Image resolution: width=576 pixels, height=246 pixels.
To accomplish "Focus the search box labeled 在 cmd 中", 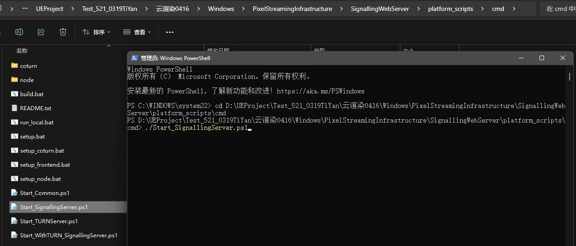I will click(558, 9).
